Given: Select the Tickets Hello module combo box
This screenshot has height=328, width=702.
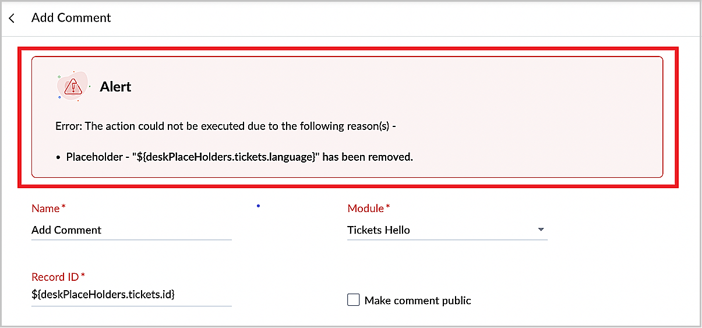Looking at the screenshot, I should [447, 230].
